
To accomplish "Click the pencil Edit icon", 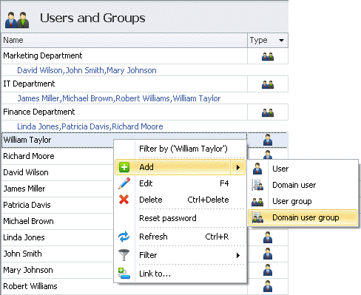I will click(x=124, y=183).
